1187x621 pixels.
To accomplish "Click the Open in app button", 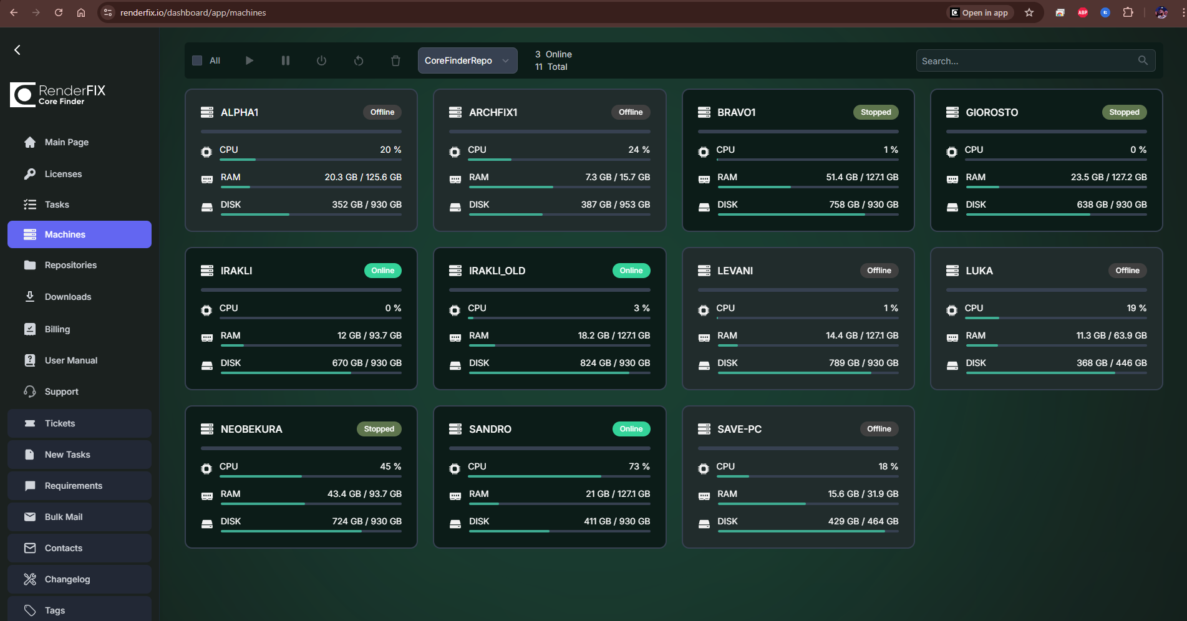I will tap(979, 12).
